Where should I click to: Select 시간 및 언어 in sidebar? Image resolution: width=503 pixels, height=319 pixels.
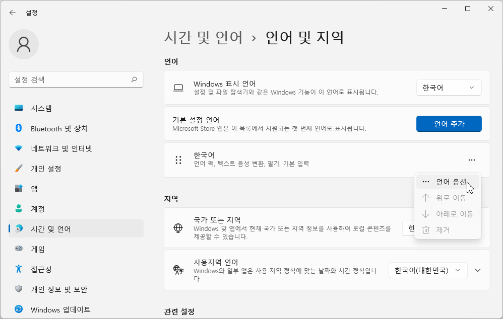76,228
